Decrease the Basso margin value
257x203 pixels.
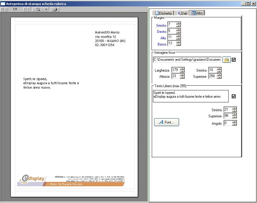pos(178,45)
